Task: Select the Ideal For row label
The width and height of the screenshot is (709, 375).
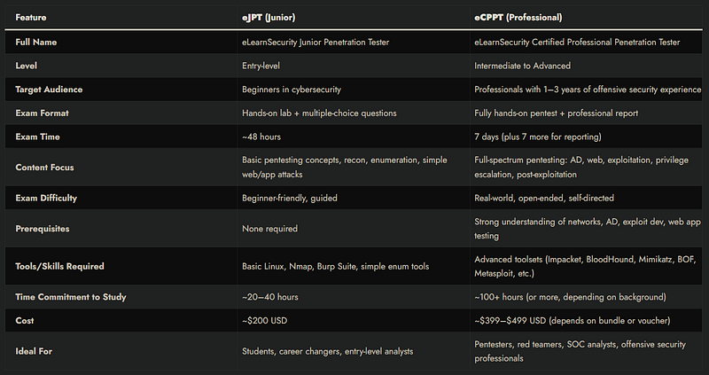Action: (x=34, y=351)
